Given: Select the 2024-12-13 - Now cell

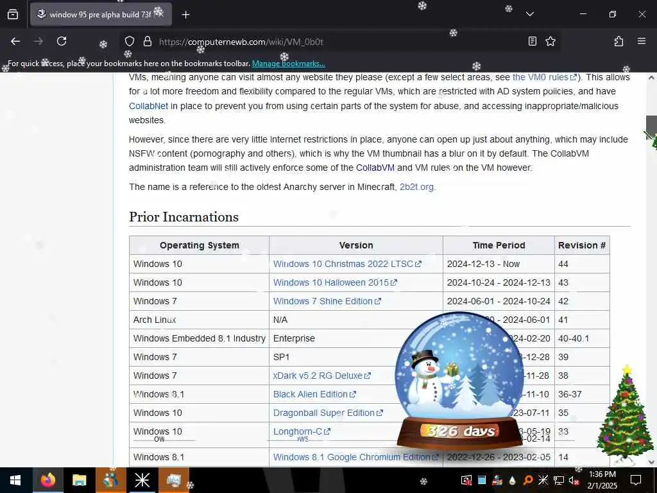Looking at the screenshot, I should [x=499, y=264].
